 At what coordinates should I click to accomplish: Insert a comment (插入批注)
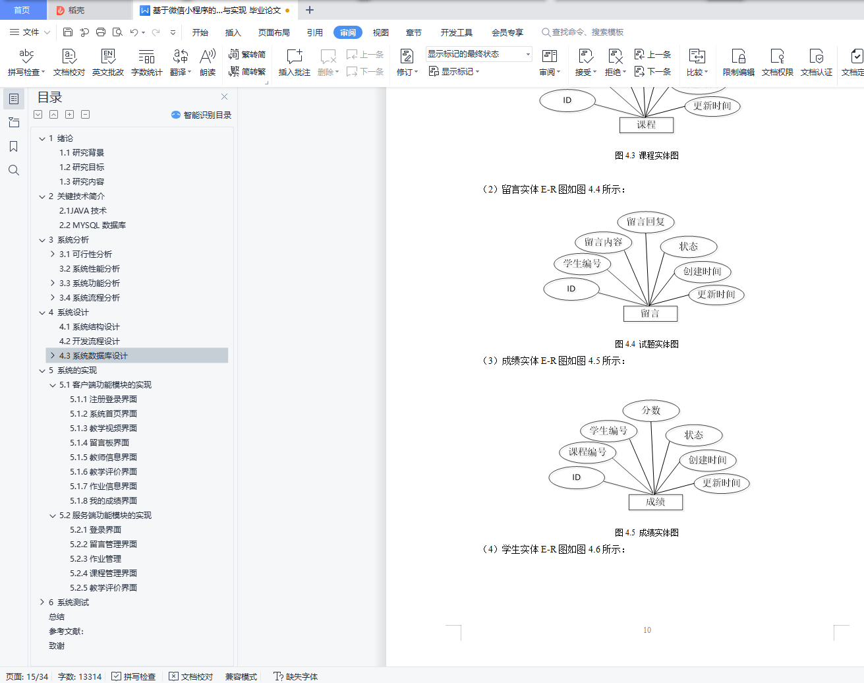tap(295, 63)
